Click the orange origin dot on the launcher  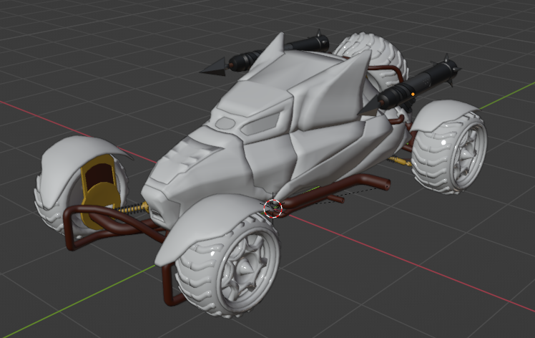pyautogui.click(x=413, y=94)
